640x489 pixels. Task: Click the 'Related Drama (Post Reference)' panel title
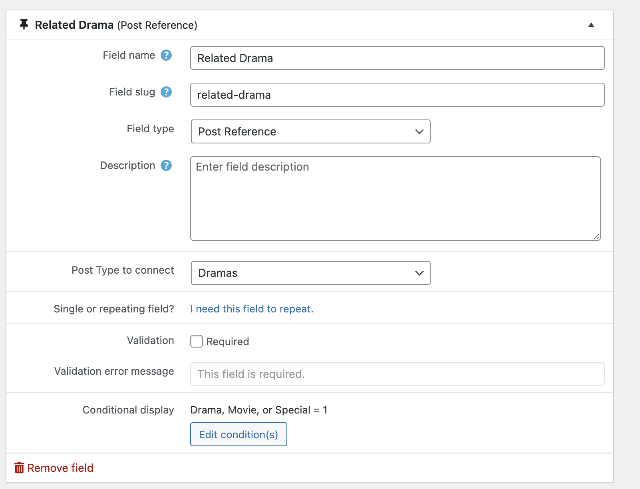point(116,25)
